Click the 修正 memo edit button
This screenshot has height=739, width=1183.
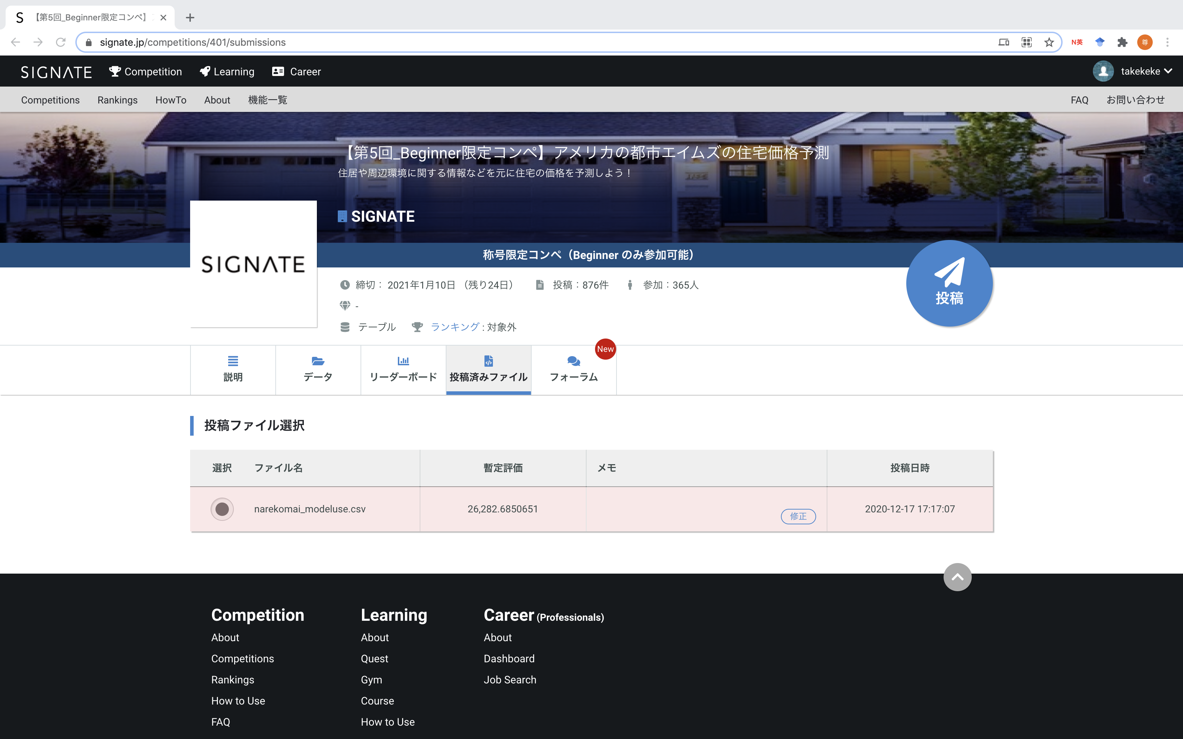coord(798,516)
